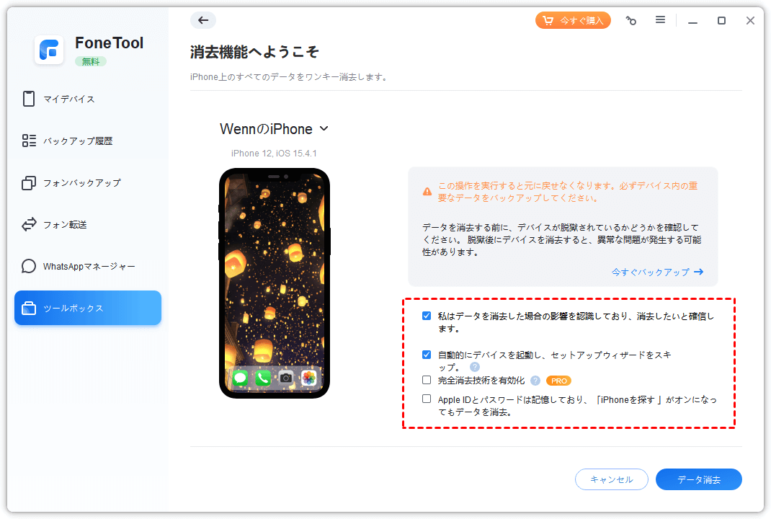Viewport: 771px width, 519px height.
Task: Click the データ消去 button
Action: click(699, 479)
